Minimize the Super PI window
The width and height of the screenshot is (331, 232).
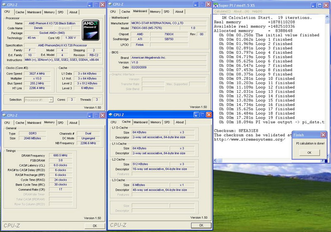point(313,5)
